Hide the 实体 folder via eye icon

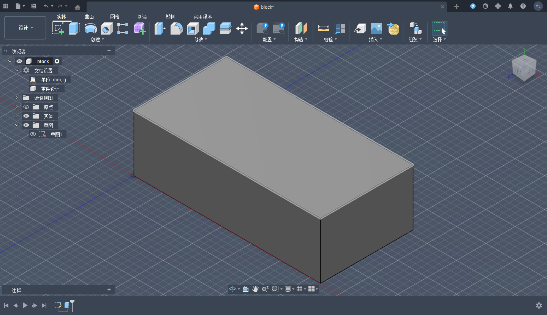(26, 116)
